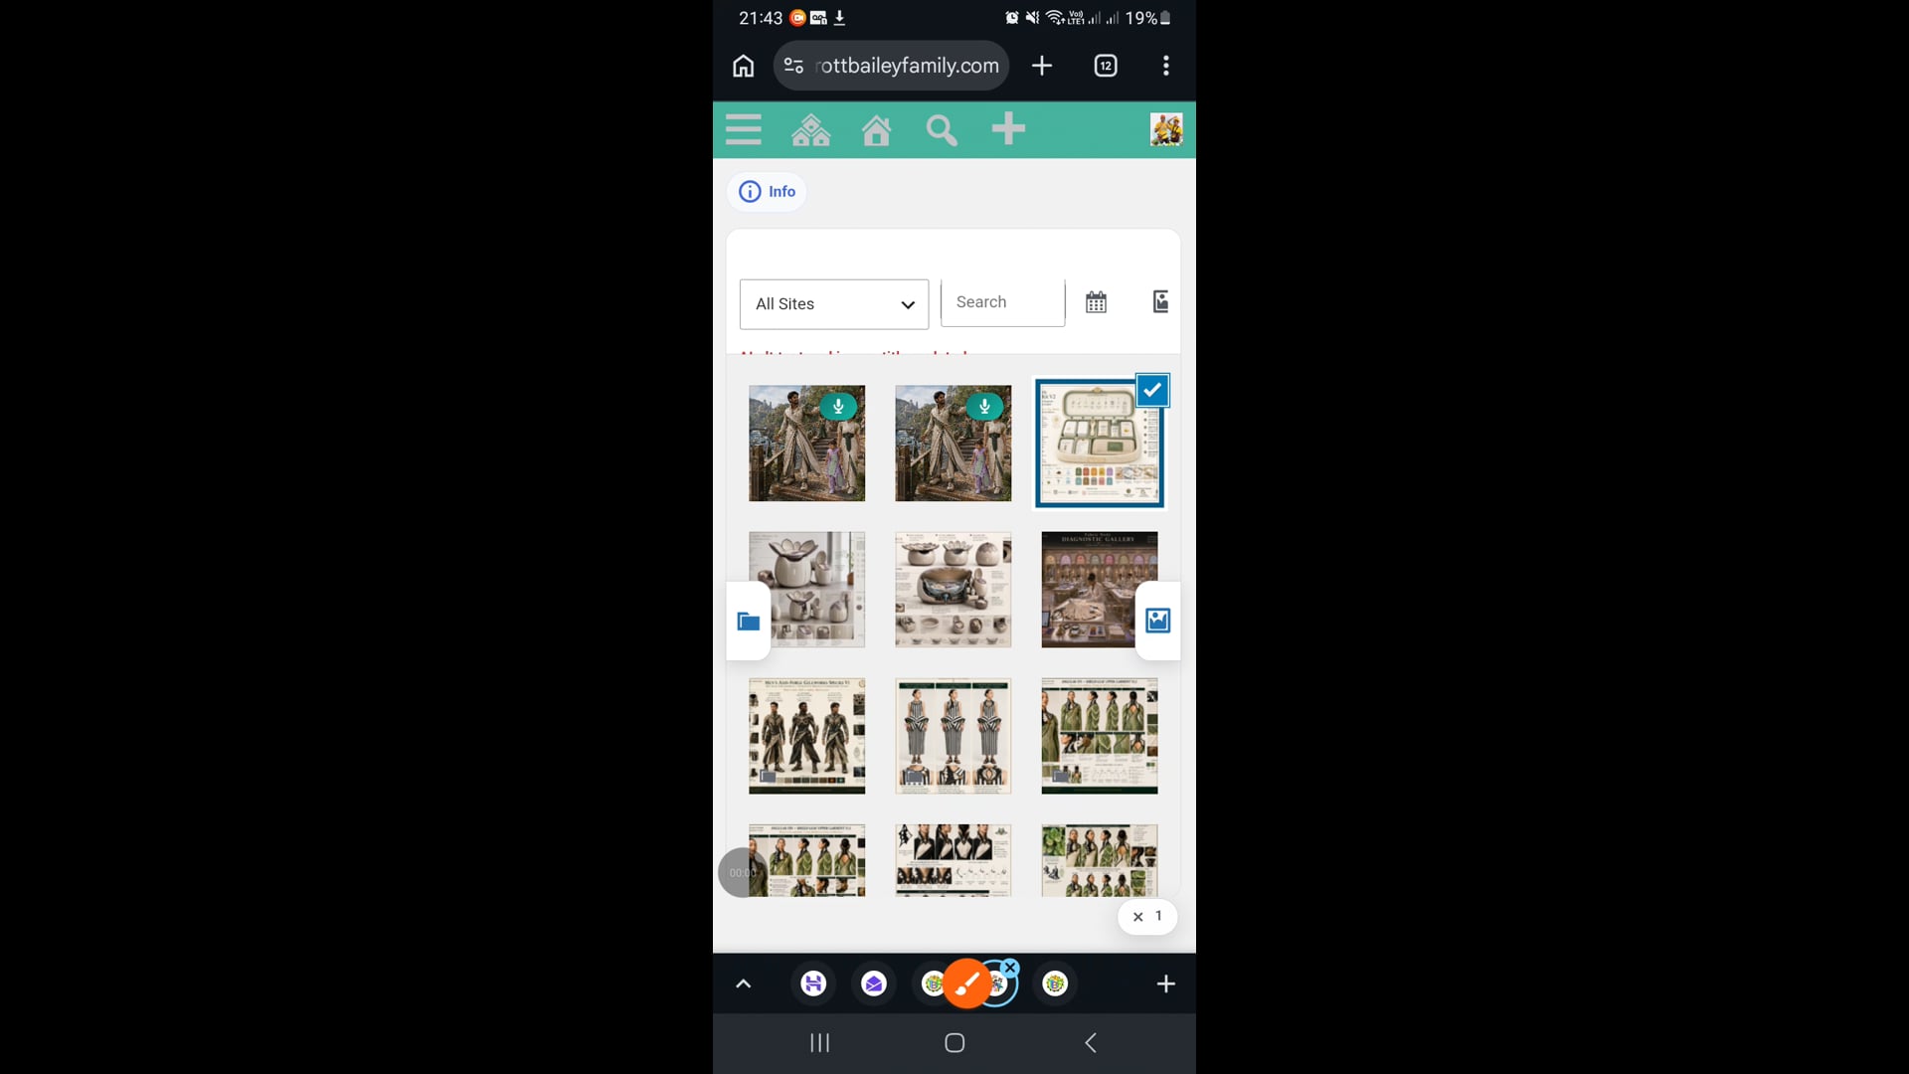Open site settings icon in address bar
Screen dimensions: 1909x1074
click(x=793, y=66)
